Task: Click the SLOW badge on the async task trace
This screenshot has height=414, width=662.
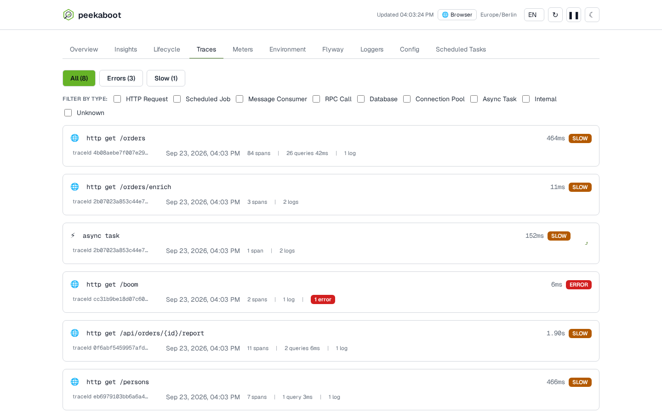Action: pyautogui.click(x=559, y=236)
